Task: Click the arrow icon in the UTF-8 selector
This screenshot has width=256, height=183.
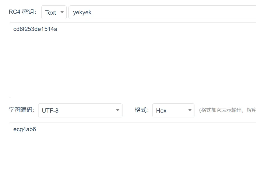Action: pyautogui.click(x=118, y=110)
